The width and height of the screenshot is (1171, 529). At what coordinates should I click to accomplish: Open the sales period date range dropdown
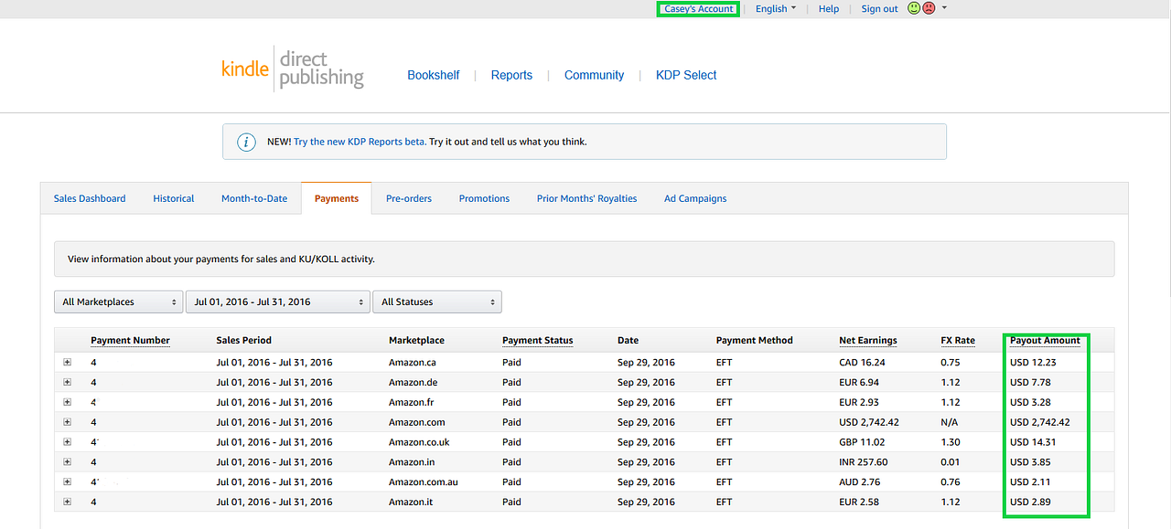click(278, 302)
